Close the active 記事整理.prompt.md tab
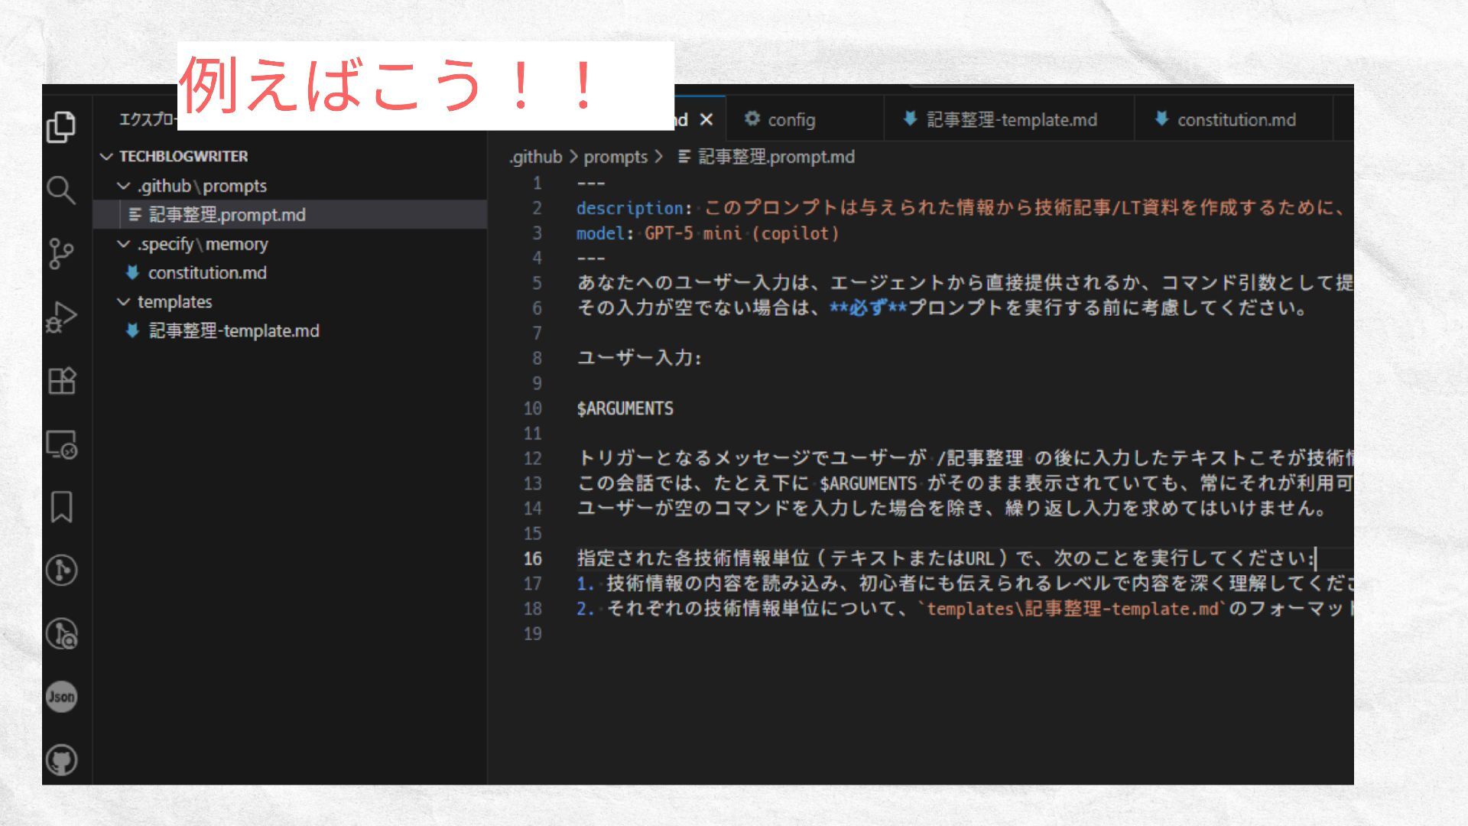This screenshot has height=826, width=1468. click(x=706, y=120)
